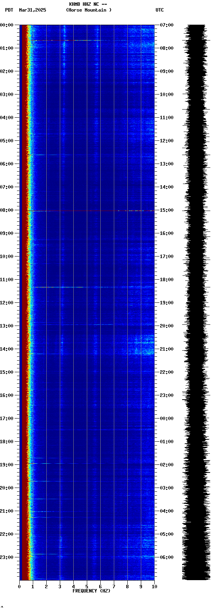This screenshot has width=213, height=611.
Task: Click the 18:00 label on UTC axis
Action: click(x=167, y=280)
